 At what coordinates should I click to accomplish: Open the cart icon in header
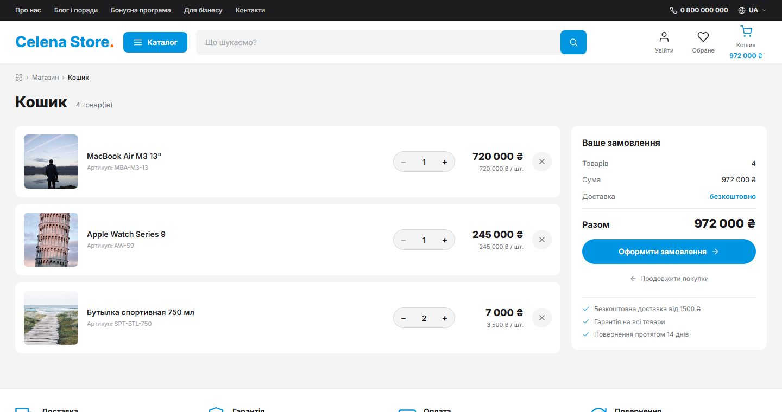(746, 31)
